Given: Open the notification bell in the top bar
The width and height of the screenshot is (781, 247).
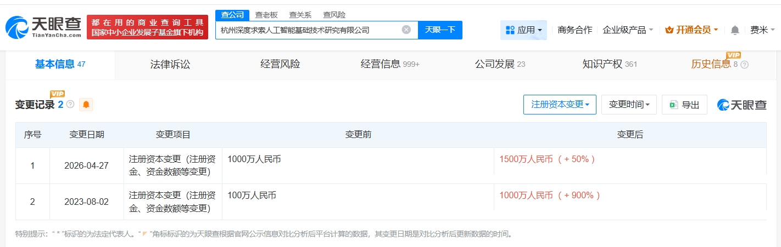Looking at the screenshot, I should (x=735, y=30).
